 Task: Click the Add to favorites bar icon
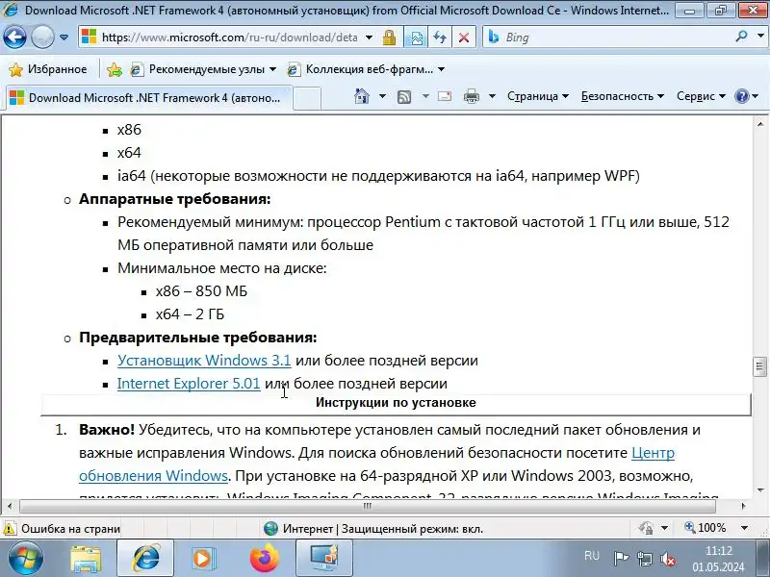coord(115,69)
